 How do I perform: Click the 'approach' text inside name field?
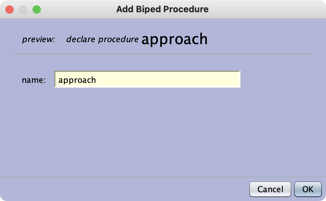(x=77, y=80)
